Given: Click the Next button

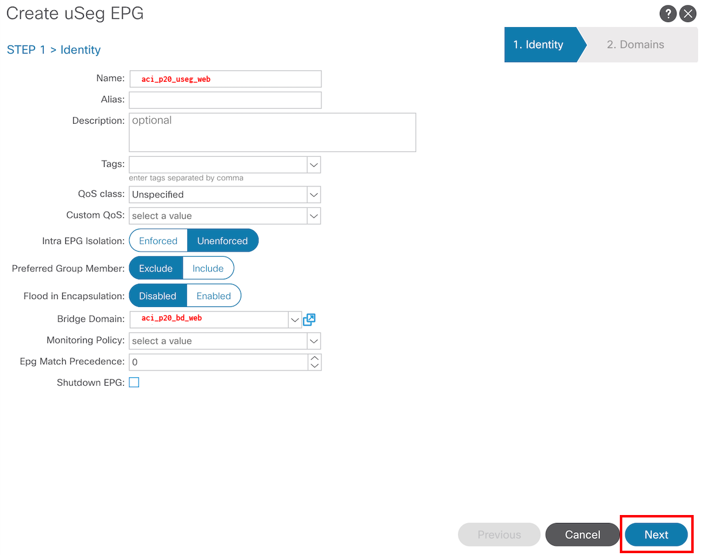Looking at the screenshot, I should coord(656,535).
